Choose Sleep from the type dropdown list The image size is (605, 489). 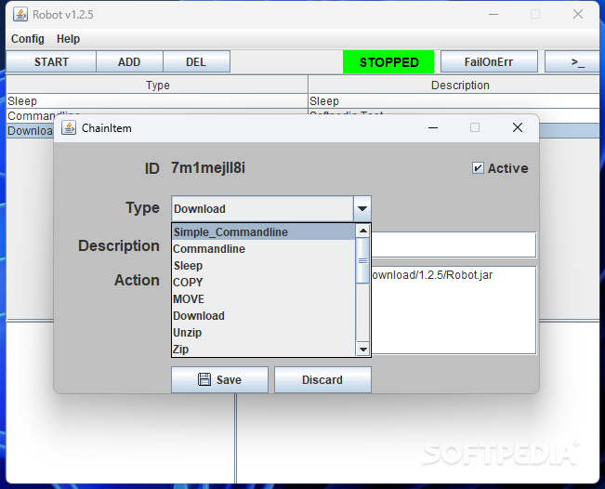coord(264,266)
